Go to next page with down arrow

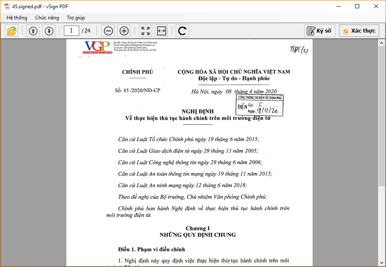click(x=49, y=31)
